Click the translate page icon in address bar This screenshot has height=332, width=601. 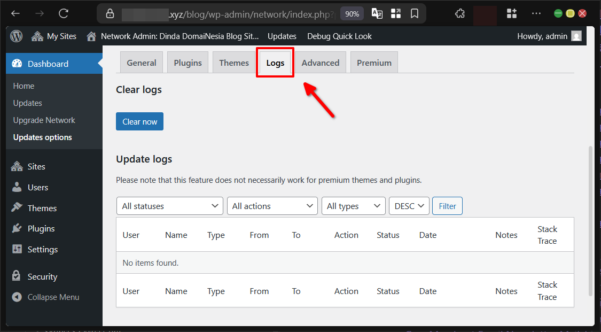(377, 13)
